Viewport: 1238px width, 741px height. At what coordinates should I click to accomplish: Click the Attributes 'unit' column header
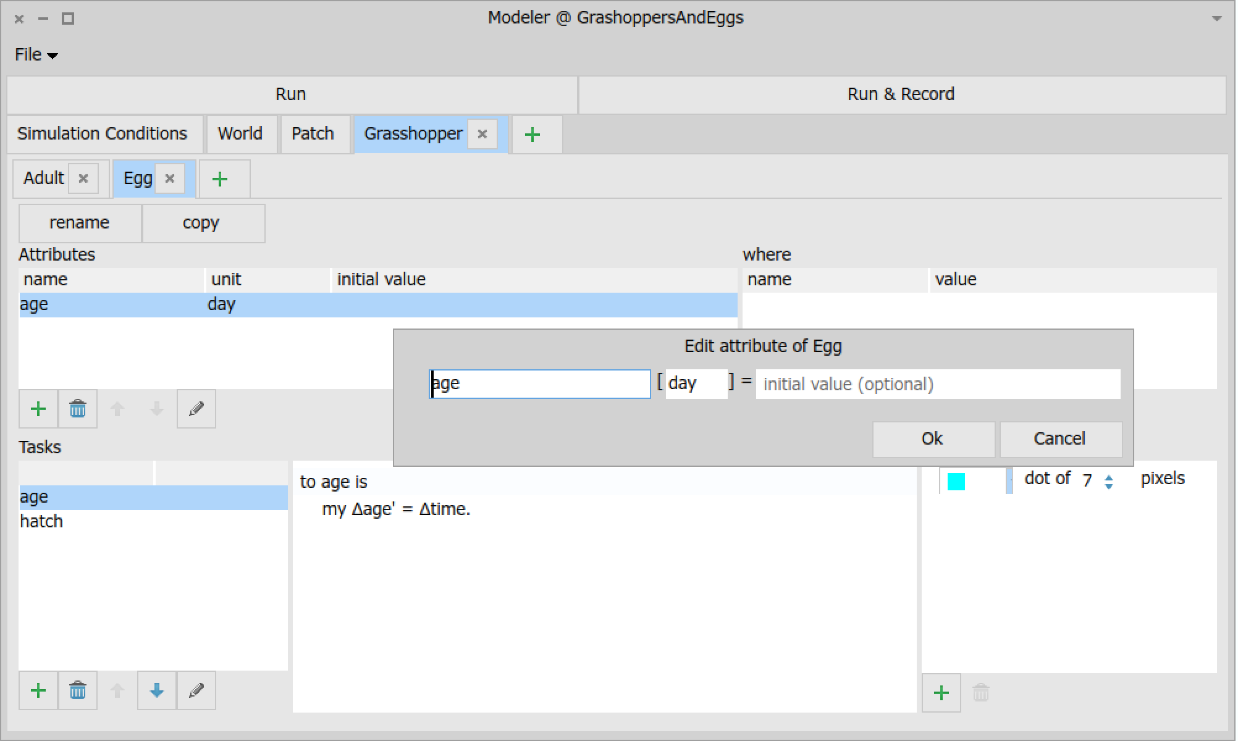[x=269, y=280]
